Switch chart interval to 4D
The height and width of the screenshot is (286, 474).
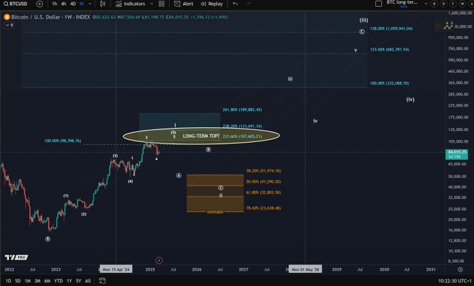[73, 4]
